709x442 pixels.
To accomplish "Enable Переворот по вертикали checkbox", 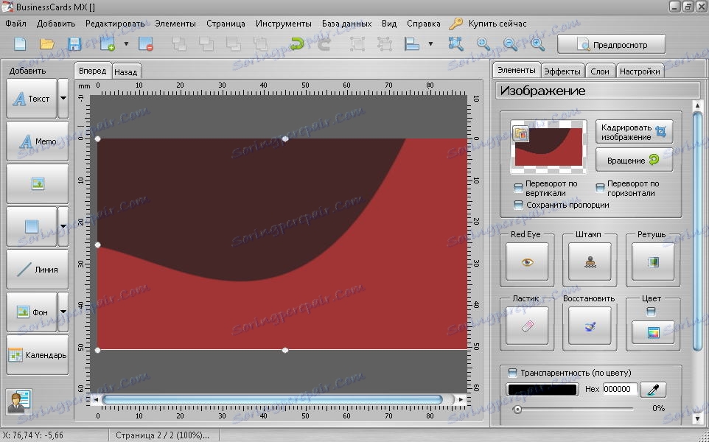I will 519,189.
